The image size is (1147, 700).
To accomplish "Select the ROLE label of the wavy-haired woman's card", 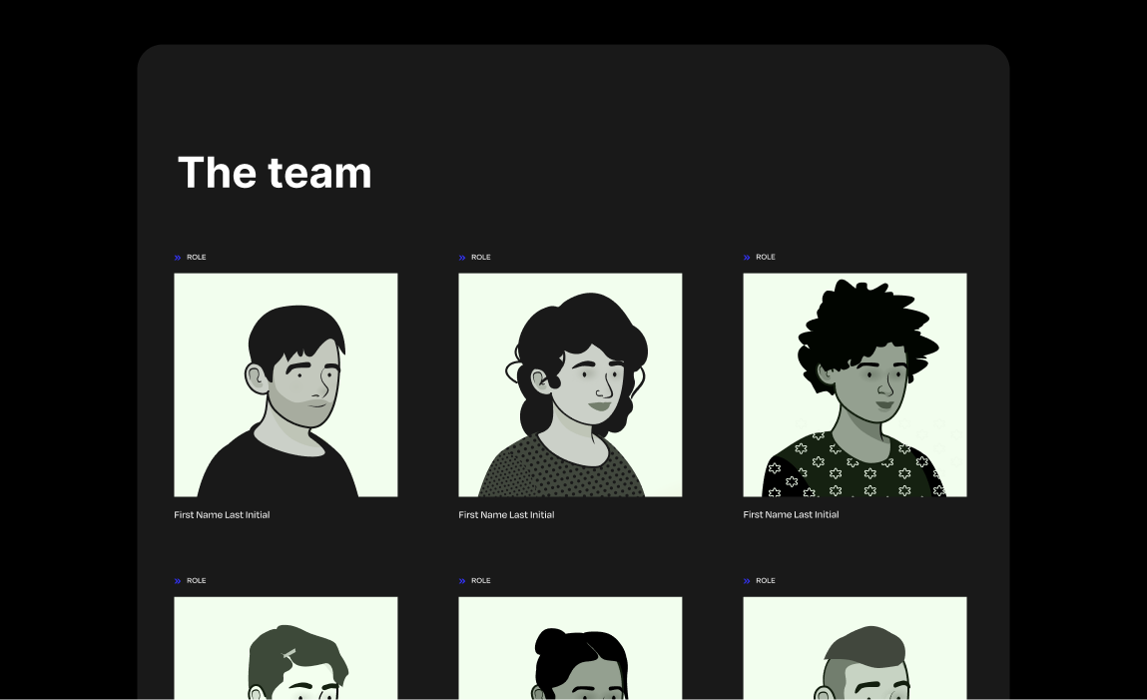I will 480,258.
